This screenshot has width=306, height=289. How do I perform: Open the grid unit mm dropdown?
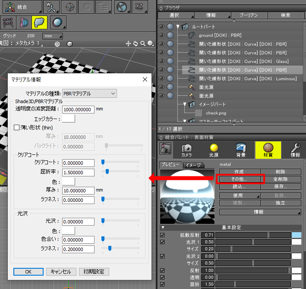pyautogui.click(x=53, y=35)
